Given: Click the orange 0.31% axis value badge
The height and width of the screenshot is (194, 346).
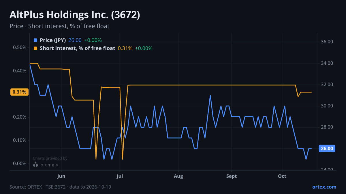Looking at the screenshot, I should point(19,92).
